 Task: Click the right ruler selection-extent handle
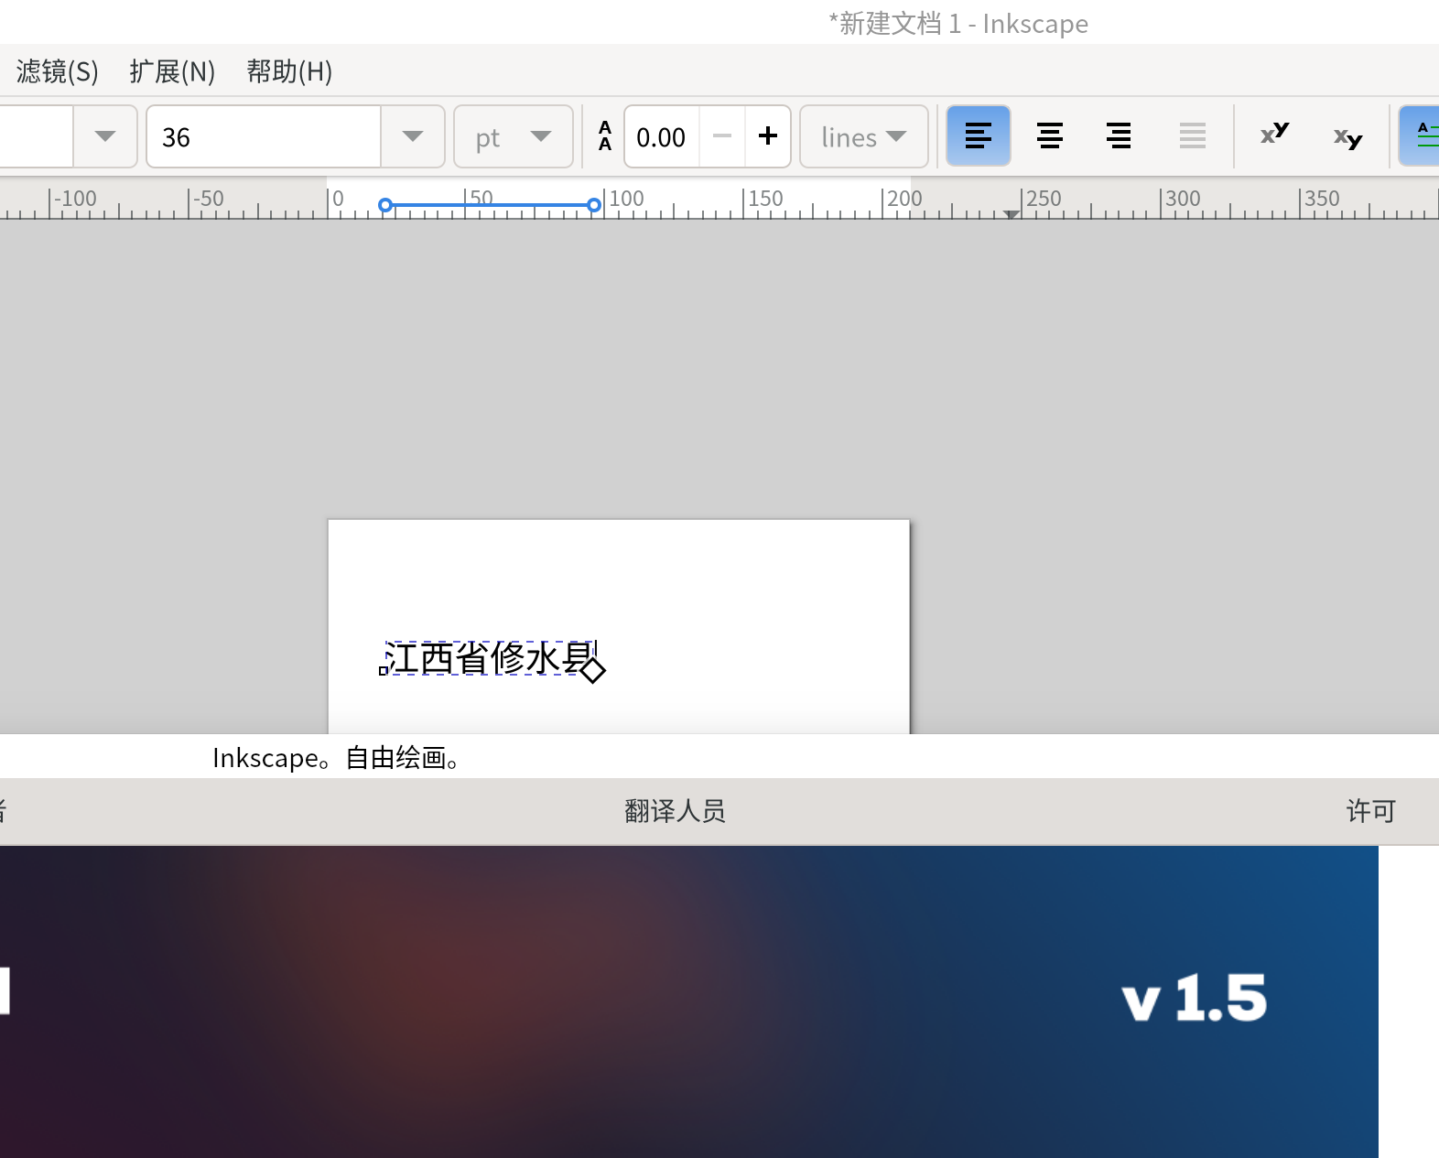(594, 205)
